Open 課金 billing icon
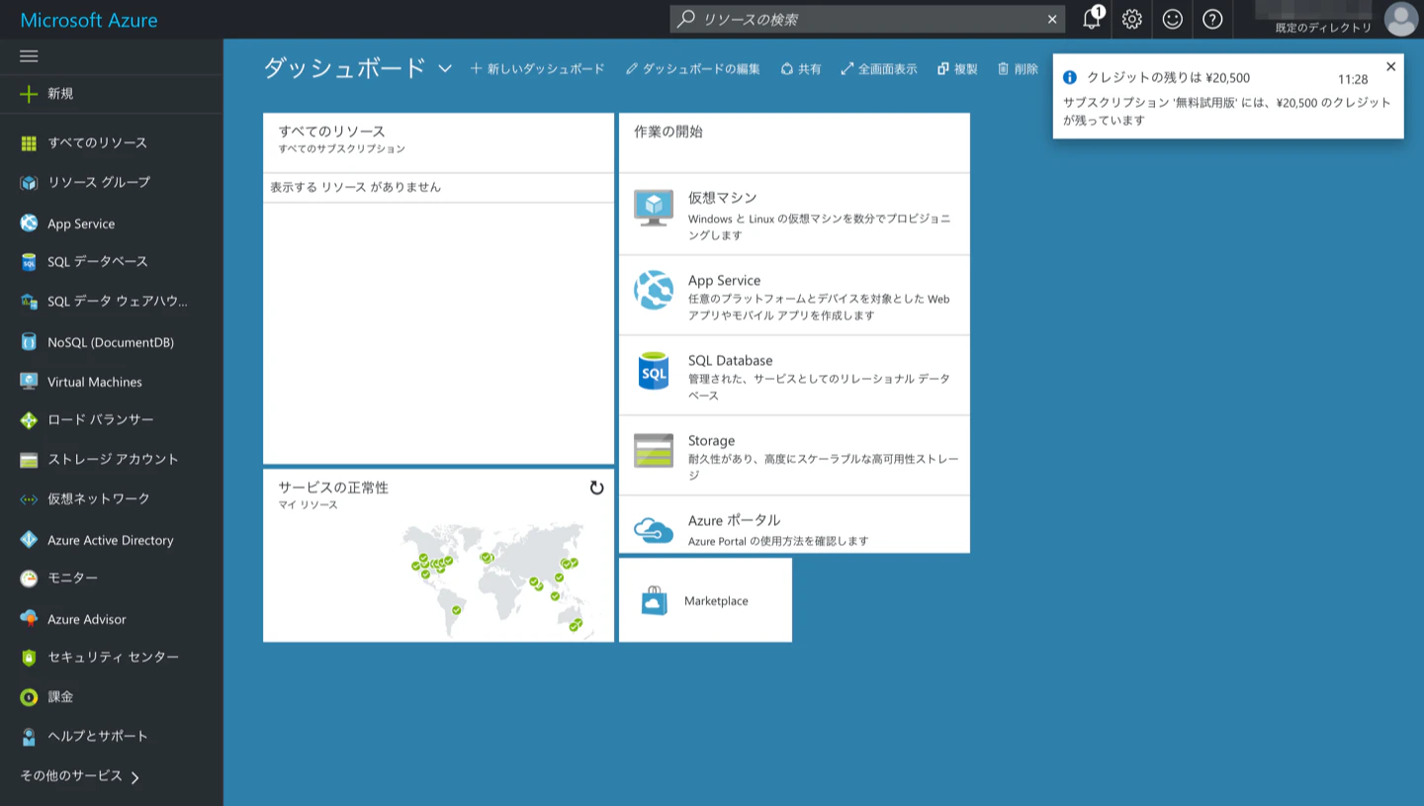The height and width of the screenshot is (806, 1424). click(29, 697)
